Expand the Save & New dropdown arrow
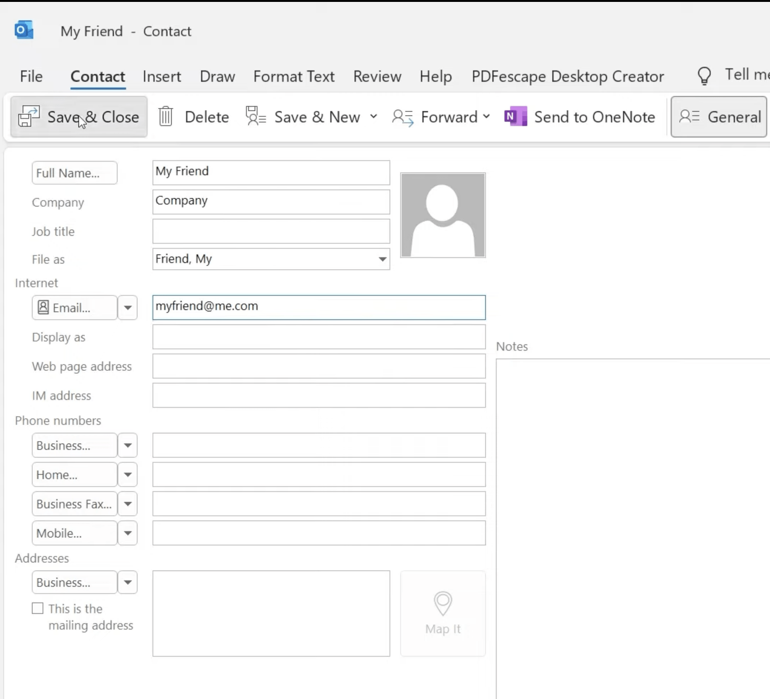 tap(374, 116)
